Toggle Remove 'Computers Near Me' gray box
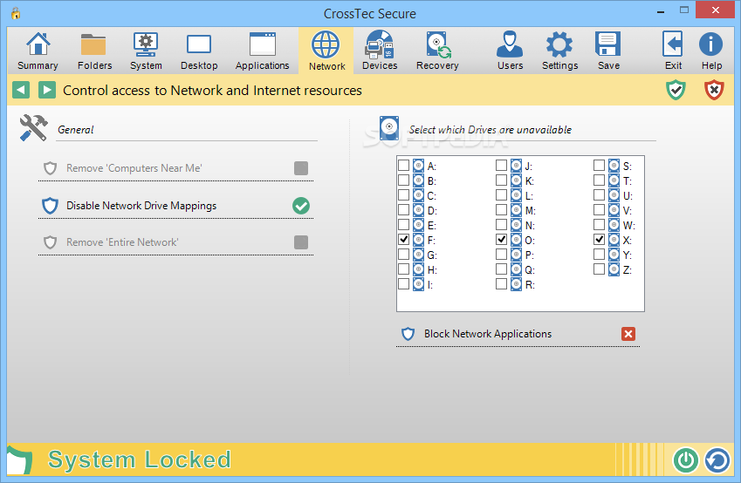The height and width of the screenshot is (483, 741). point(301,168)
